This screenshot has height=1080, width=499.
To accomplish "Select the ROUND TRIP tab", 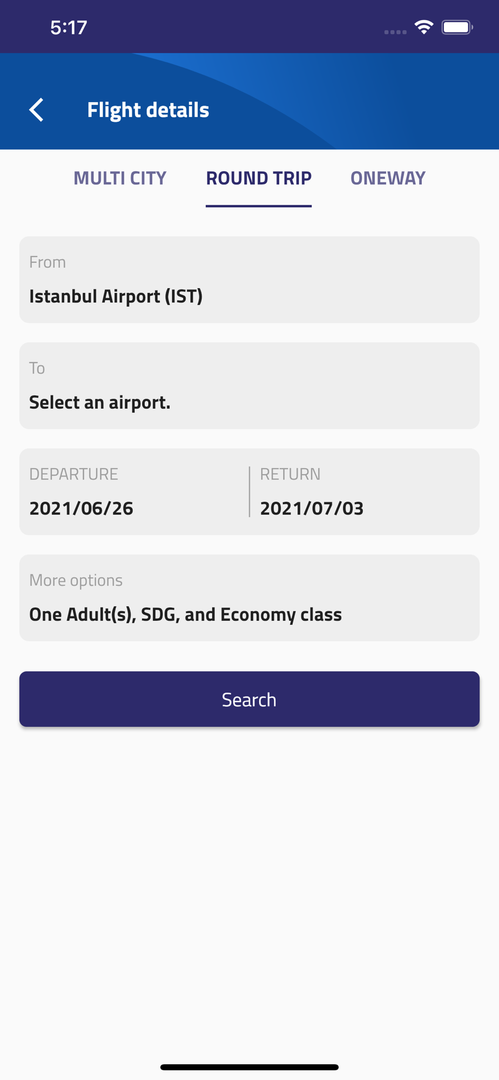I will 259,178.
